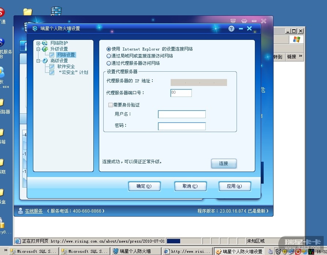The height and width of the screenshot is (255, 327).
Task: Click the 应用(A) button
Action: (x=234, y=186)
